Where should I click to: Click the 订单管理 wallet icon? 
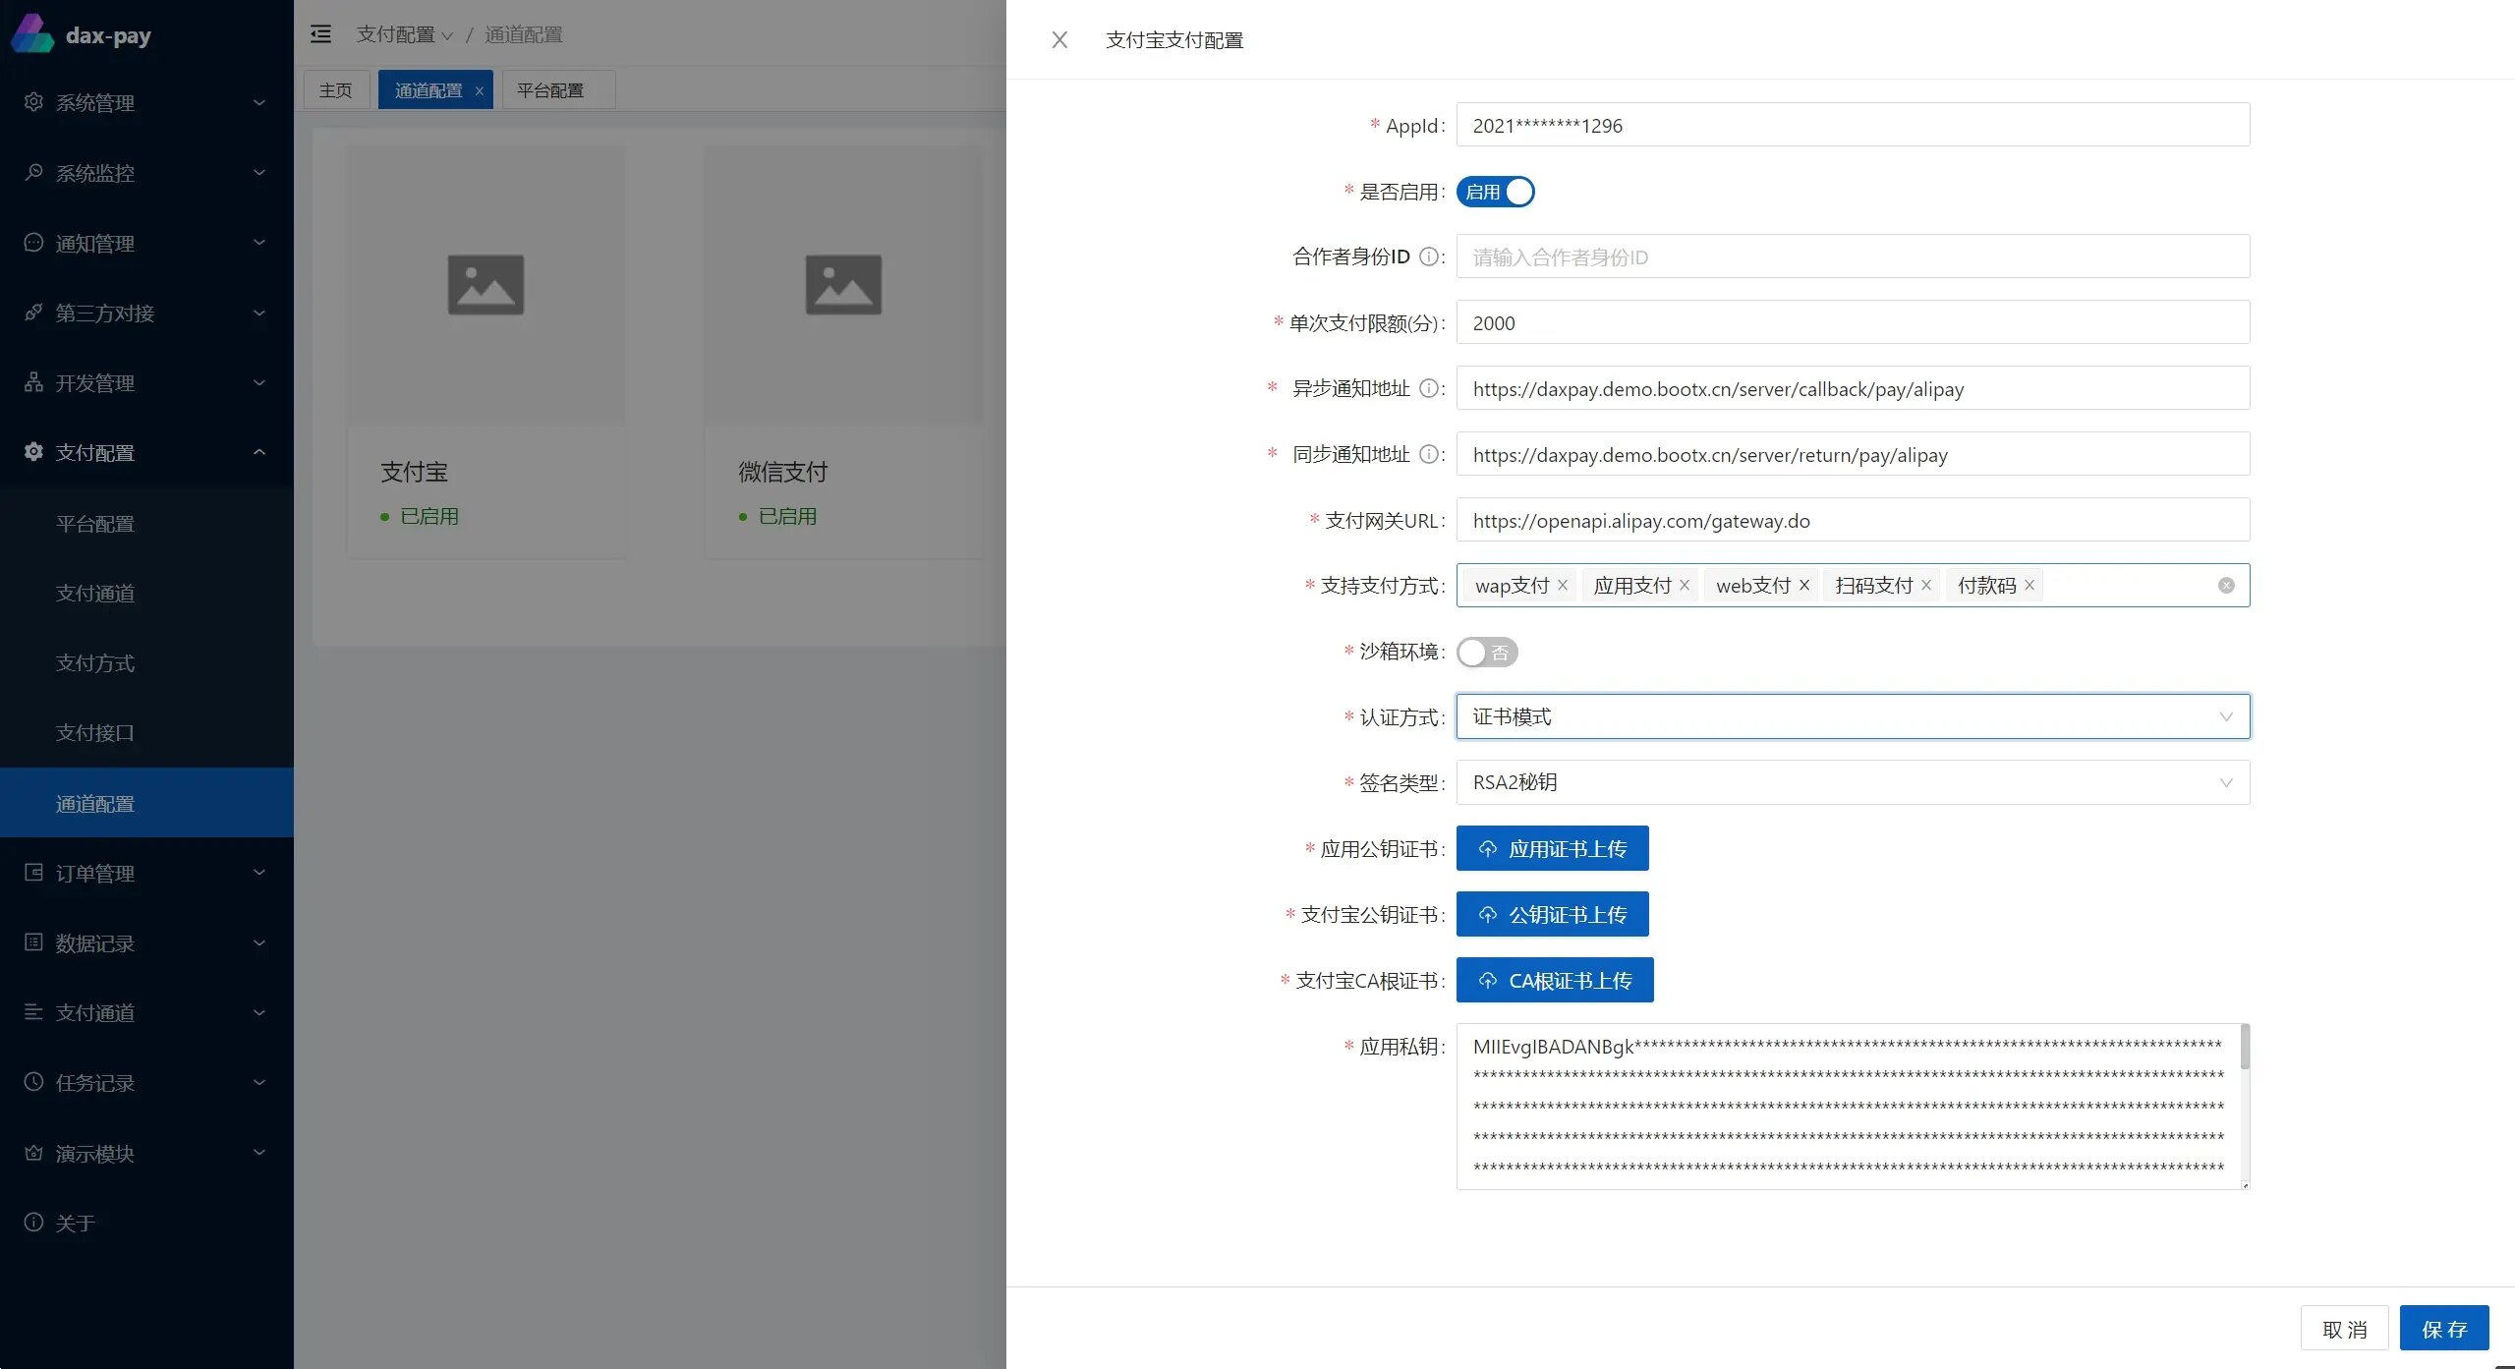click(x=33, y=873)
